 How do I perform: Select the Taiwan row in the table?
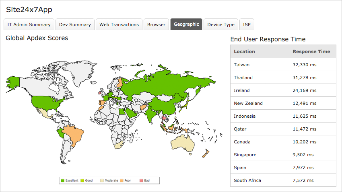tap(283, 65)
